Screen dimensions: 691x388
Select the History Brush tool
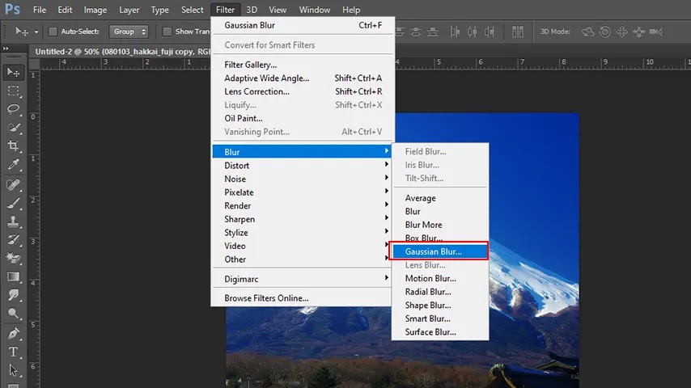pyautogui.click(x=13, y=239)
